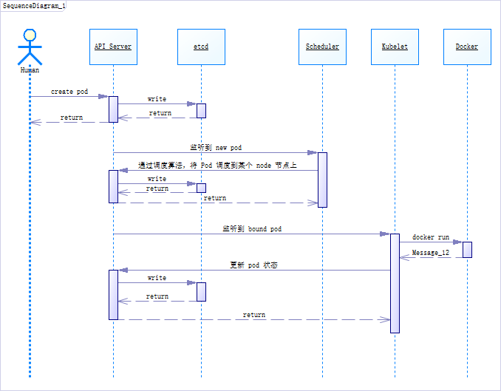The image size is (501, 391).
Task: Click the Kubelet object box
Action: [x=395, y=47]
